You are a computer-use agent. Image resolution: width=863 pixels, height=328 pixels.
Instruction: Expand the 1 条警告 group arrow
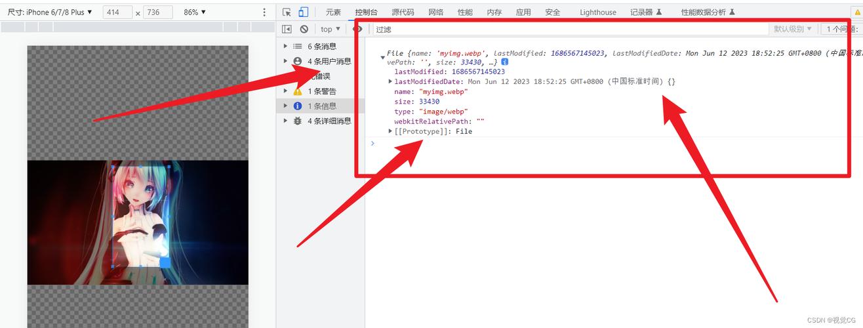(285, 91)
